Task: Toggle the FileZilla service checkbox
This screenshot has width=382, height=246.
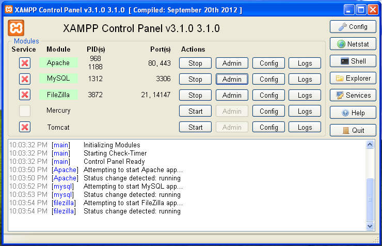Action: (x=25, y=95)
